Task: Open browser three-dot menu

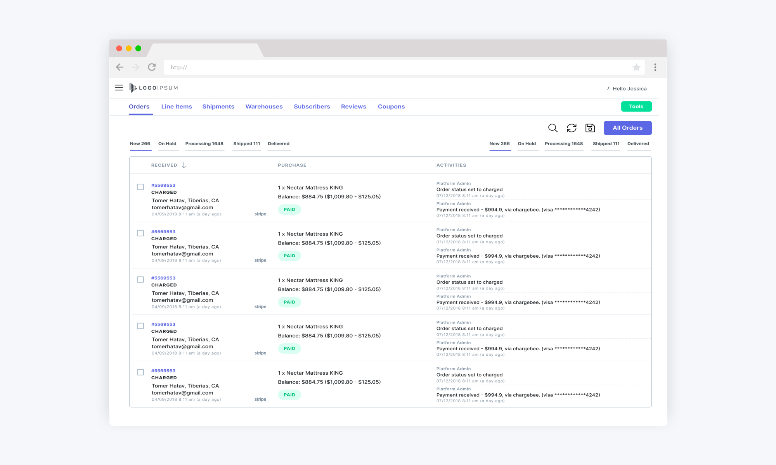Action: pos(655,67)
